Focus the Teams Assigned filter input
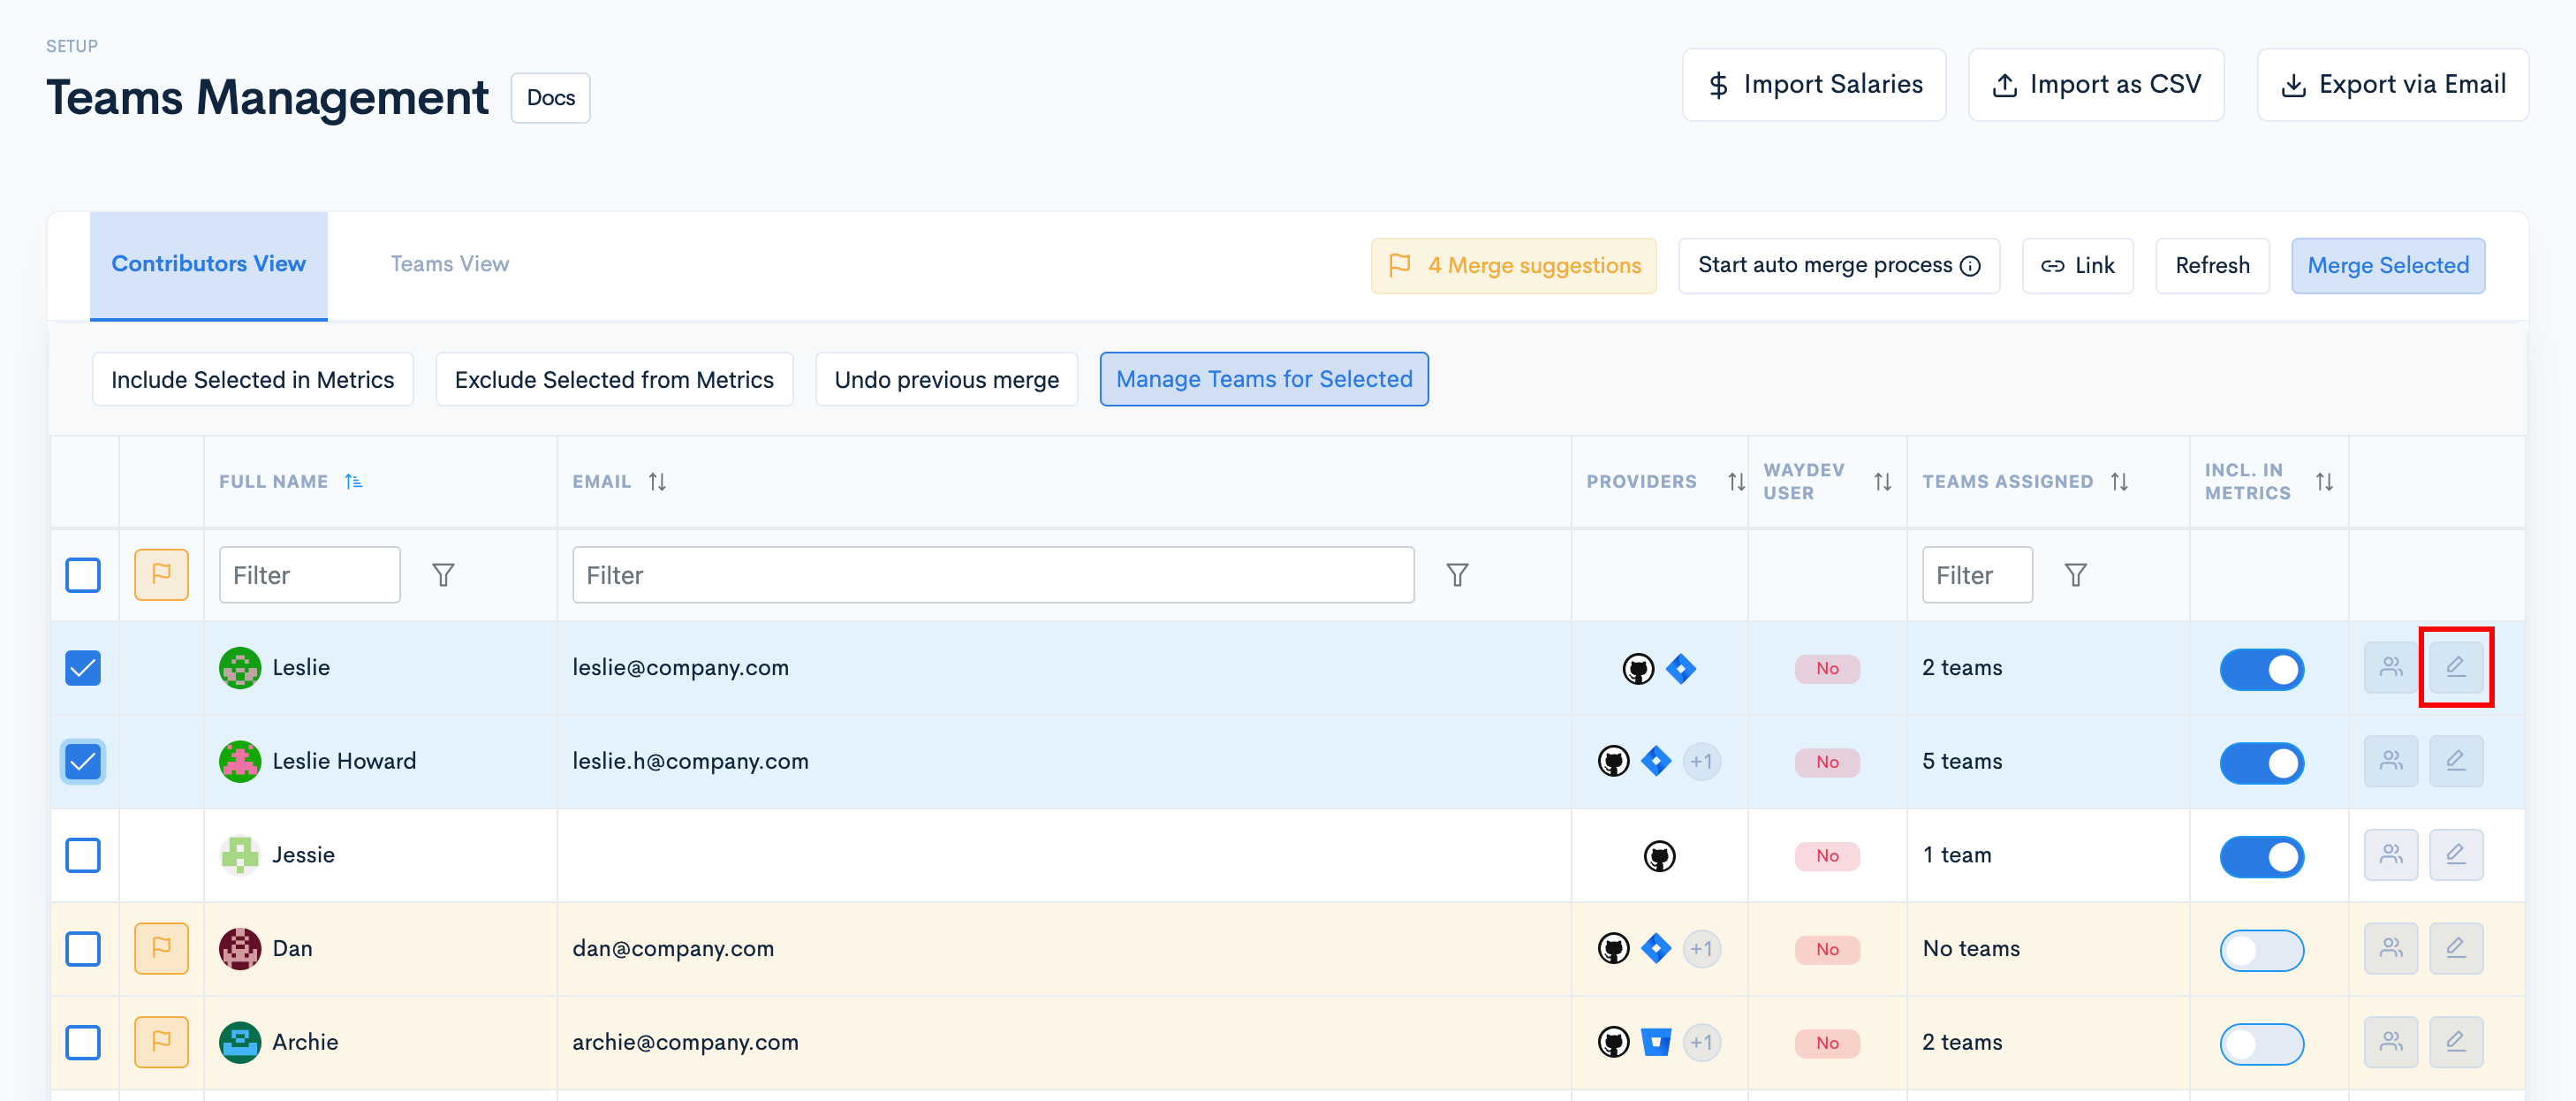This screenshot has width=2576, height=1101. pos(1976,575)
